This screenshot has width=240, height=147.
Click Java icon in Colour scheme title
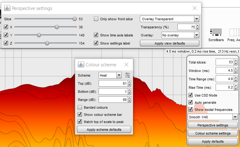tap(81, 64)
